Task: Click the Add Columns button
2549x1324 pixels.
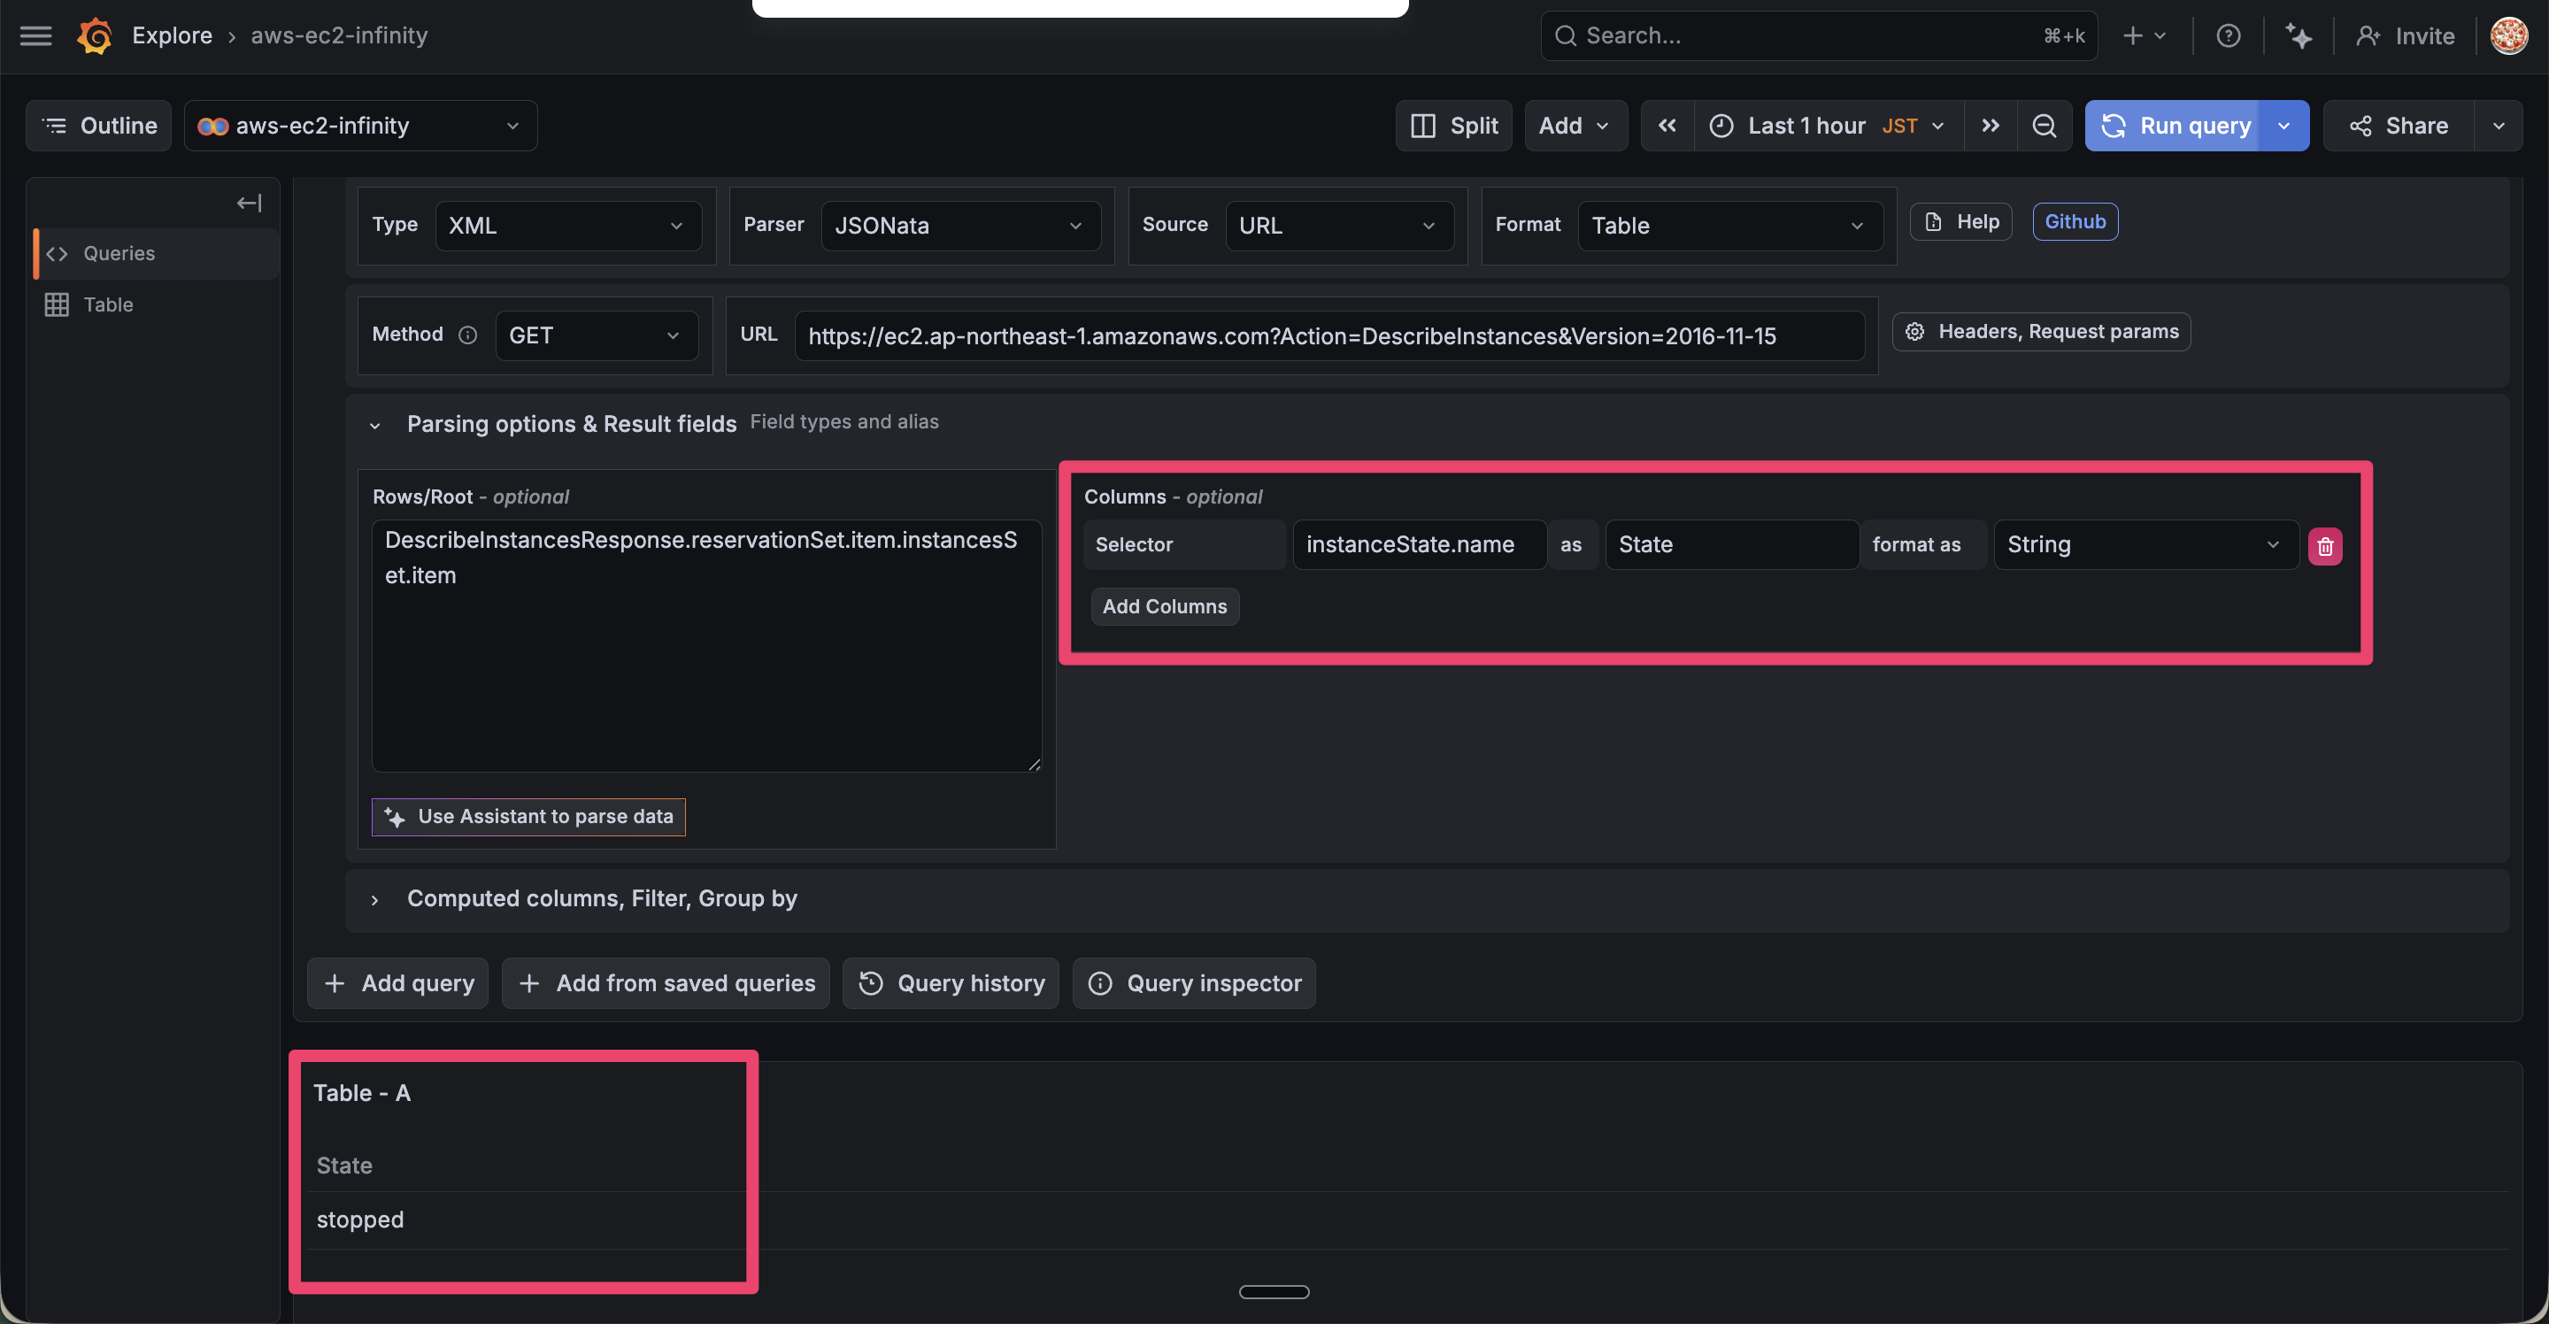Action: click(x=1164, y=606)
